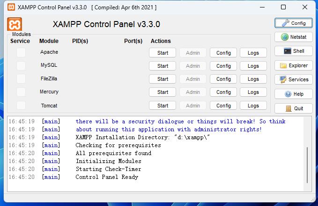Start the FileZilla module

tap(163, 79)
